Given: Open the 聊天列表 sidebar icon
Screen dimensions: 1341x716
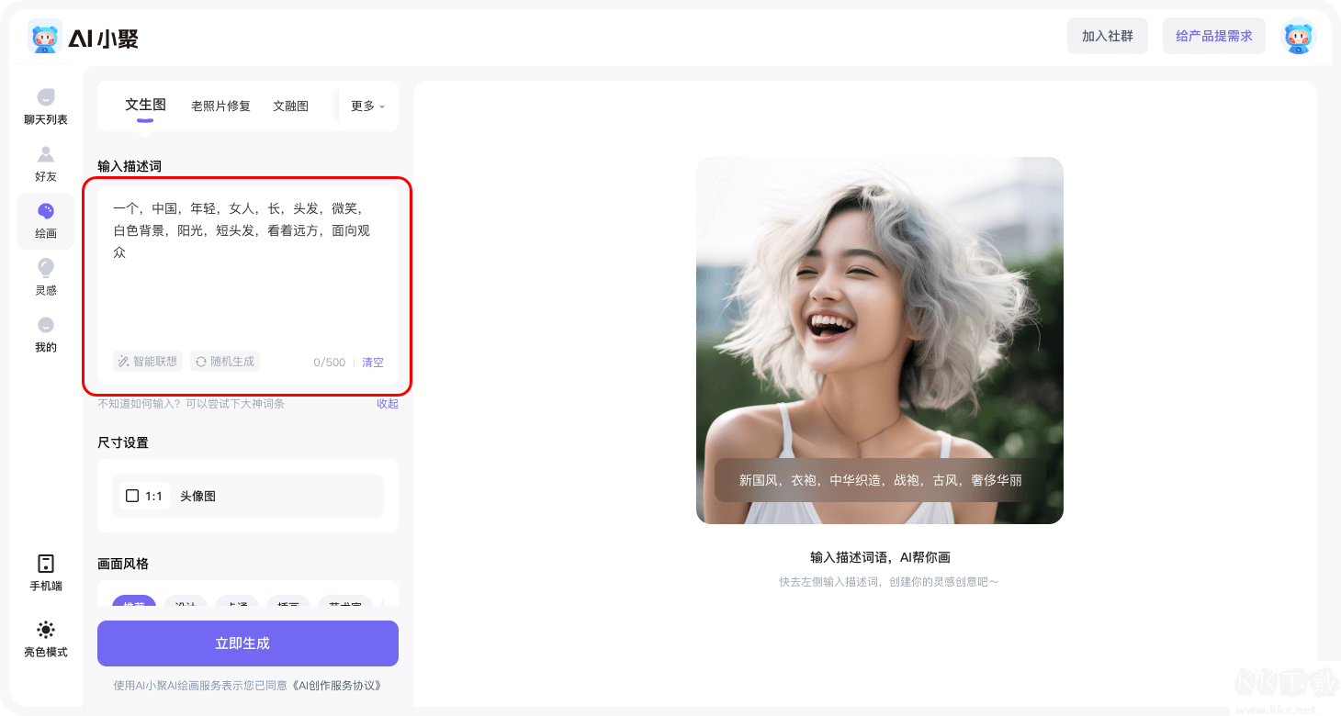Looking at the screenshot, I should click(44, 104).
